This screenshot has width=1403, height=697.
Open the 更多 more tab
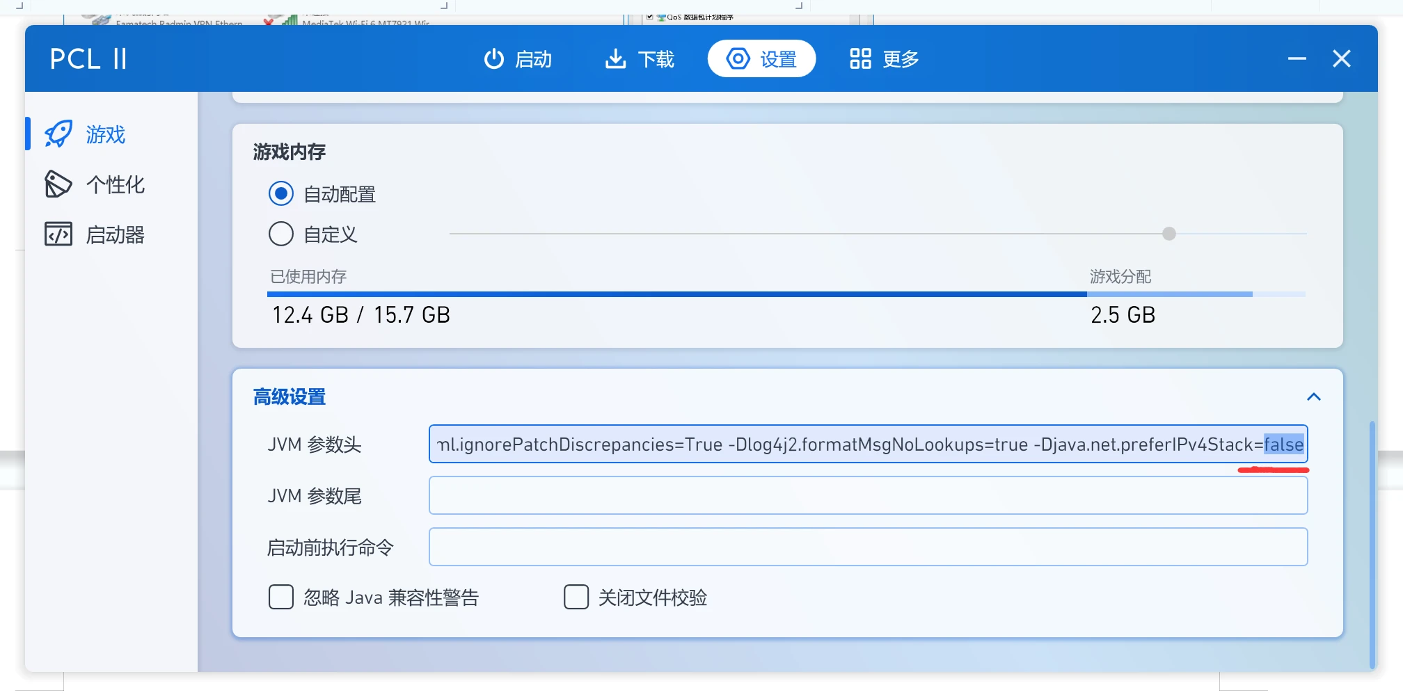tap(884, 59)
